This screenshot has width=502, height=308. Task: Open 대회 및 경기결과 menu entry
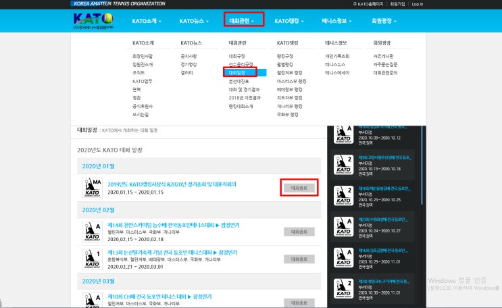[x=244, y=90]
